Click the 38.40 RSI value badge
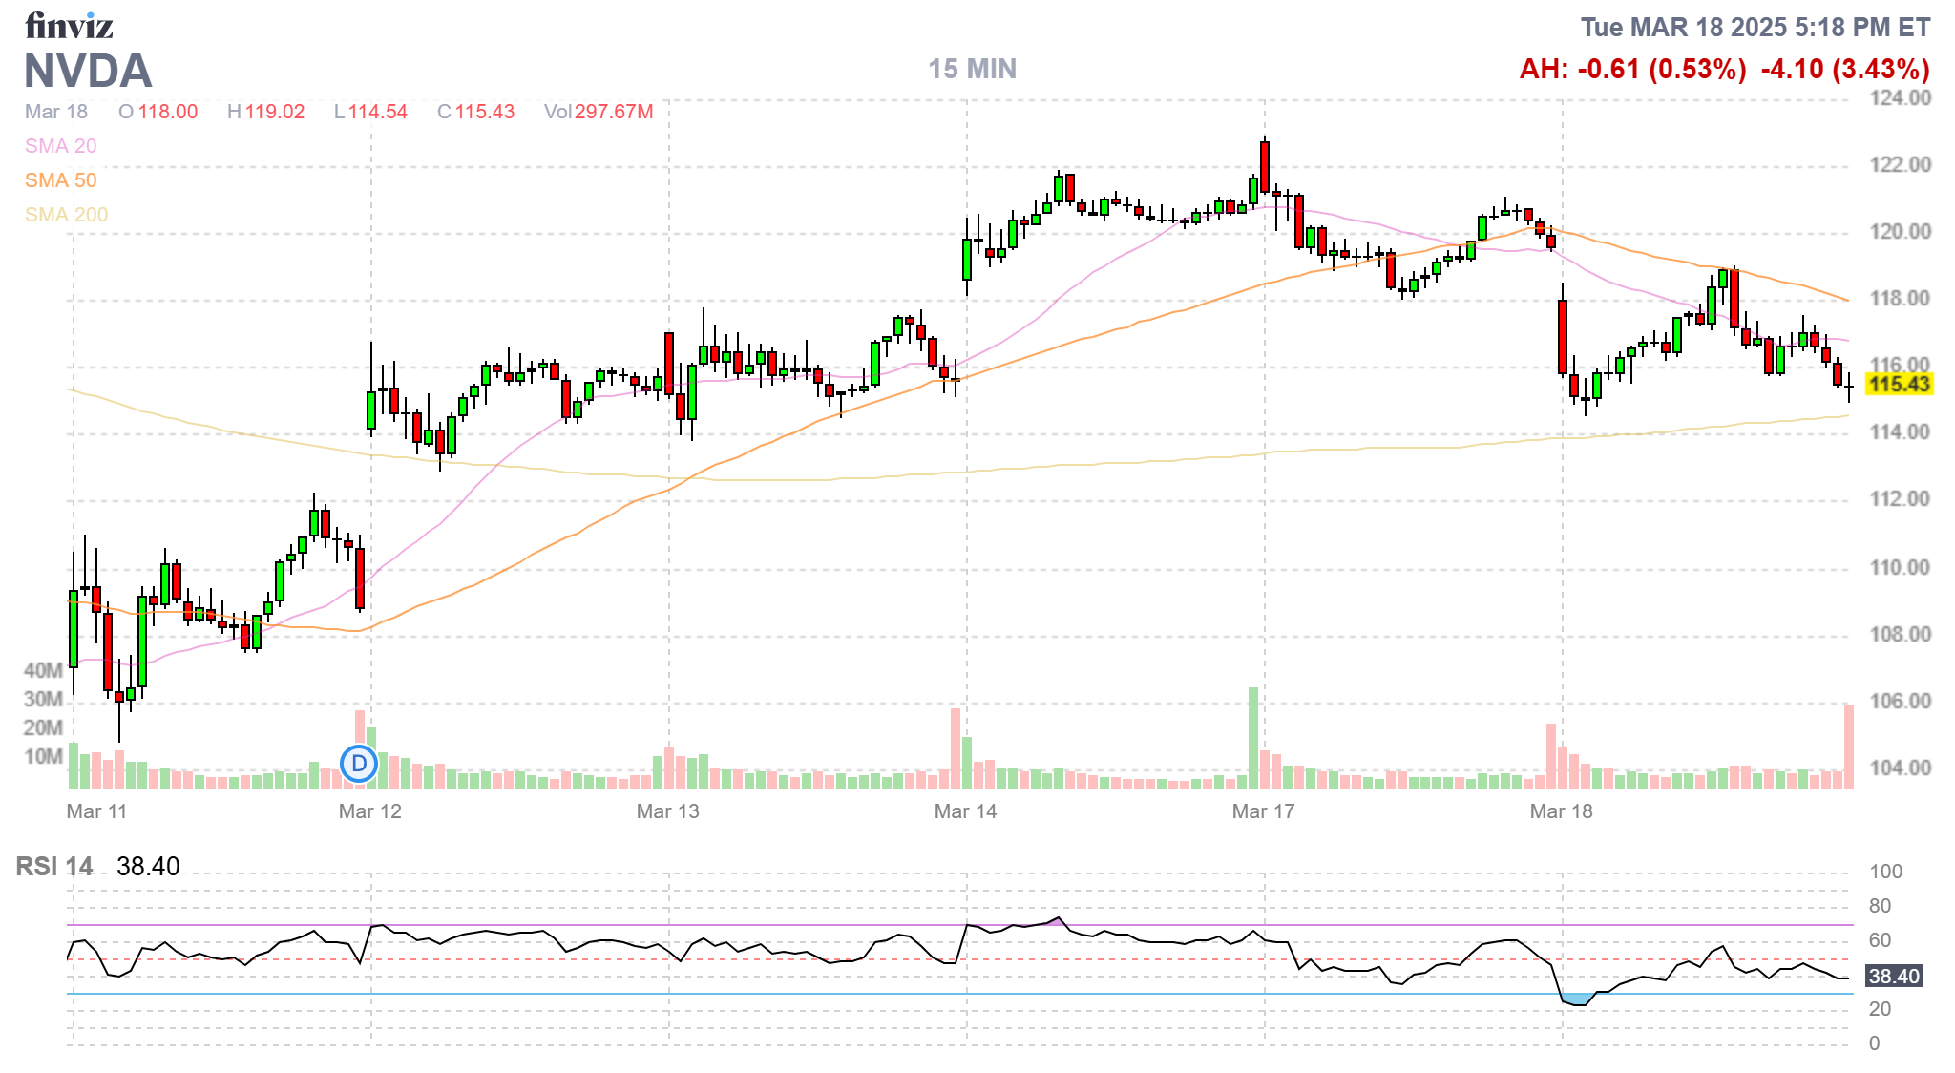 [x=1894, y=977]
